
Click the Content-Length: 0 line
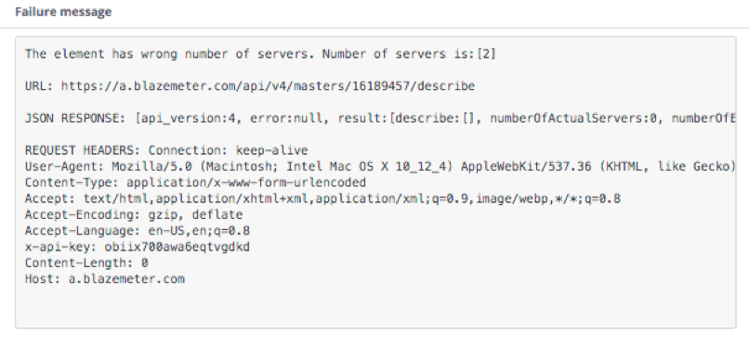point(86,263)
